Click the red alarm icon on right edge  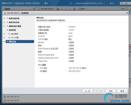(x=130, y=47)
